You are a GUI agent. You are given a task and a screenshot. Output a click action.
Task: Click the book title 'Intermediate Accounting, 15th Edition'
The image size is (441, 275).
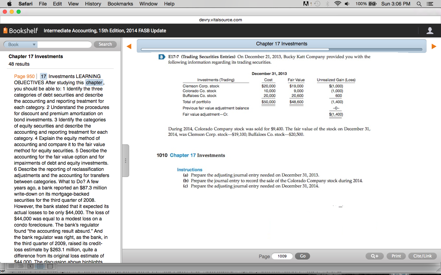click(105, 31)
